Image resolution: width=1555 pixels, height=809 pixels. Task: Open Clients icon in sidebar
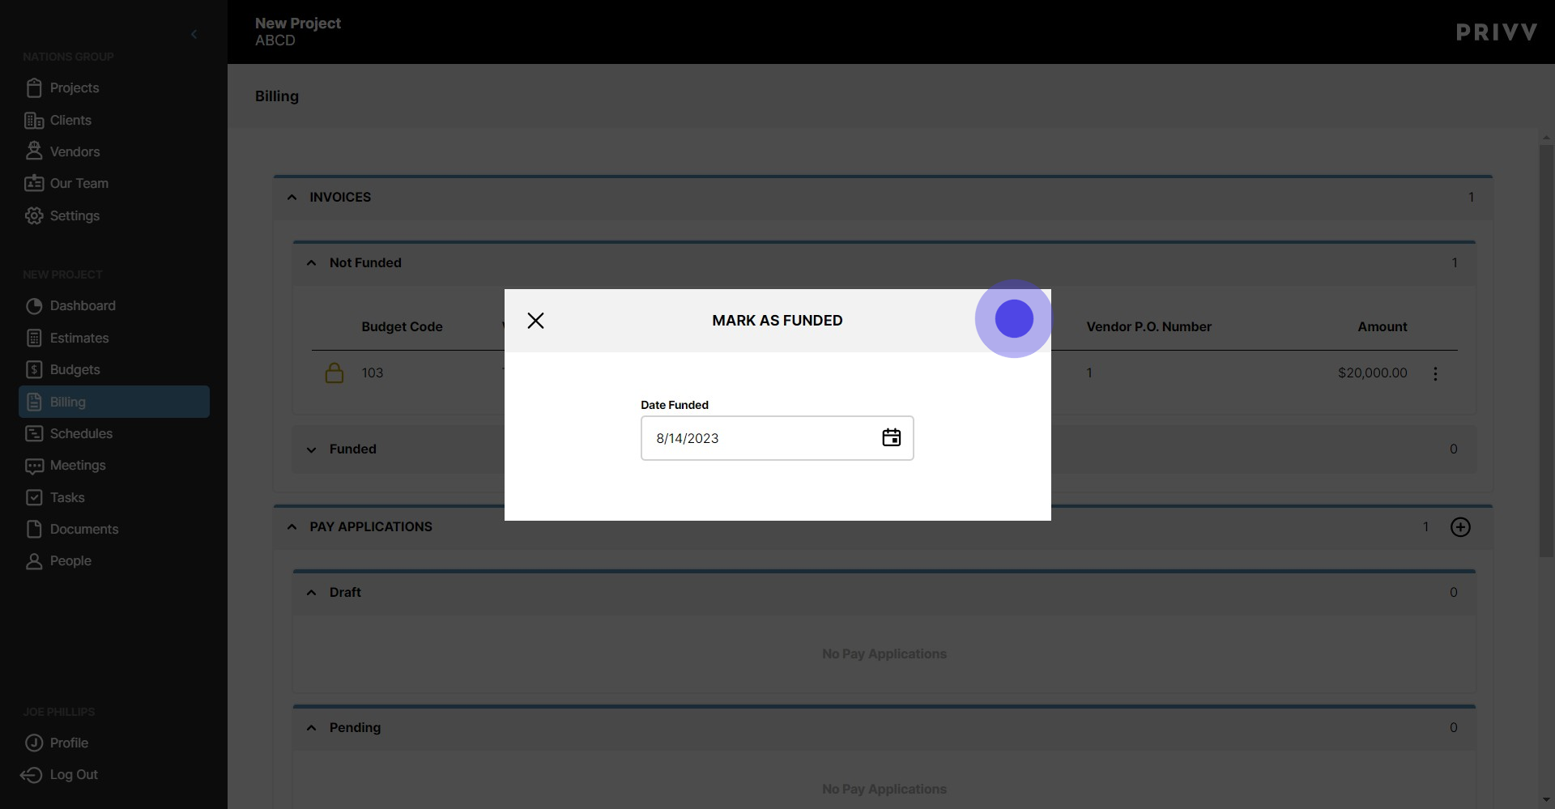(34, 120)
